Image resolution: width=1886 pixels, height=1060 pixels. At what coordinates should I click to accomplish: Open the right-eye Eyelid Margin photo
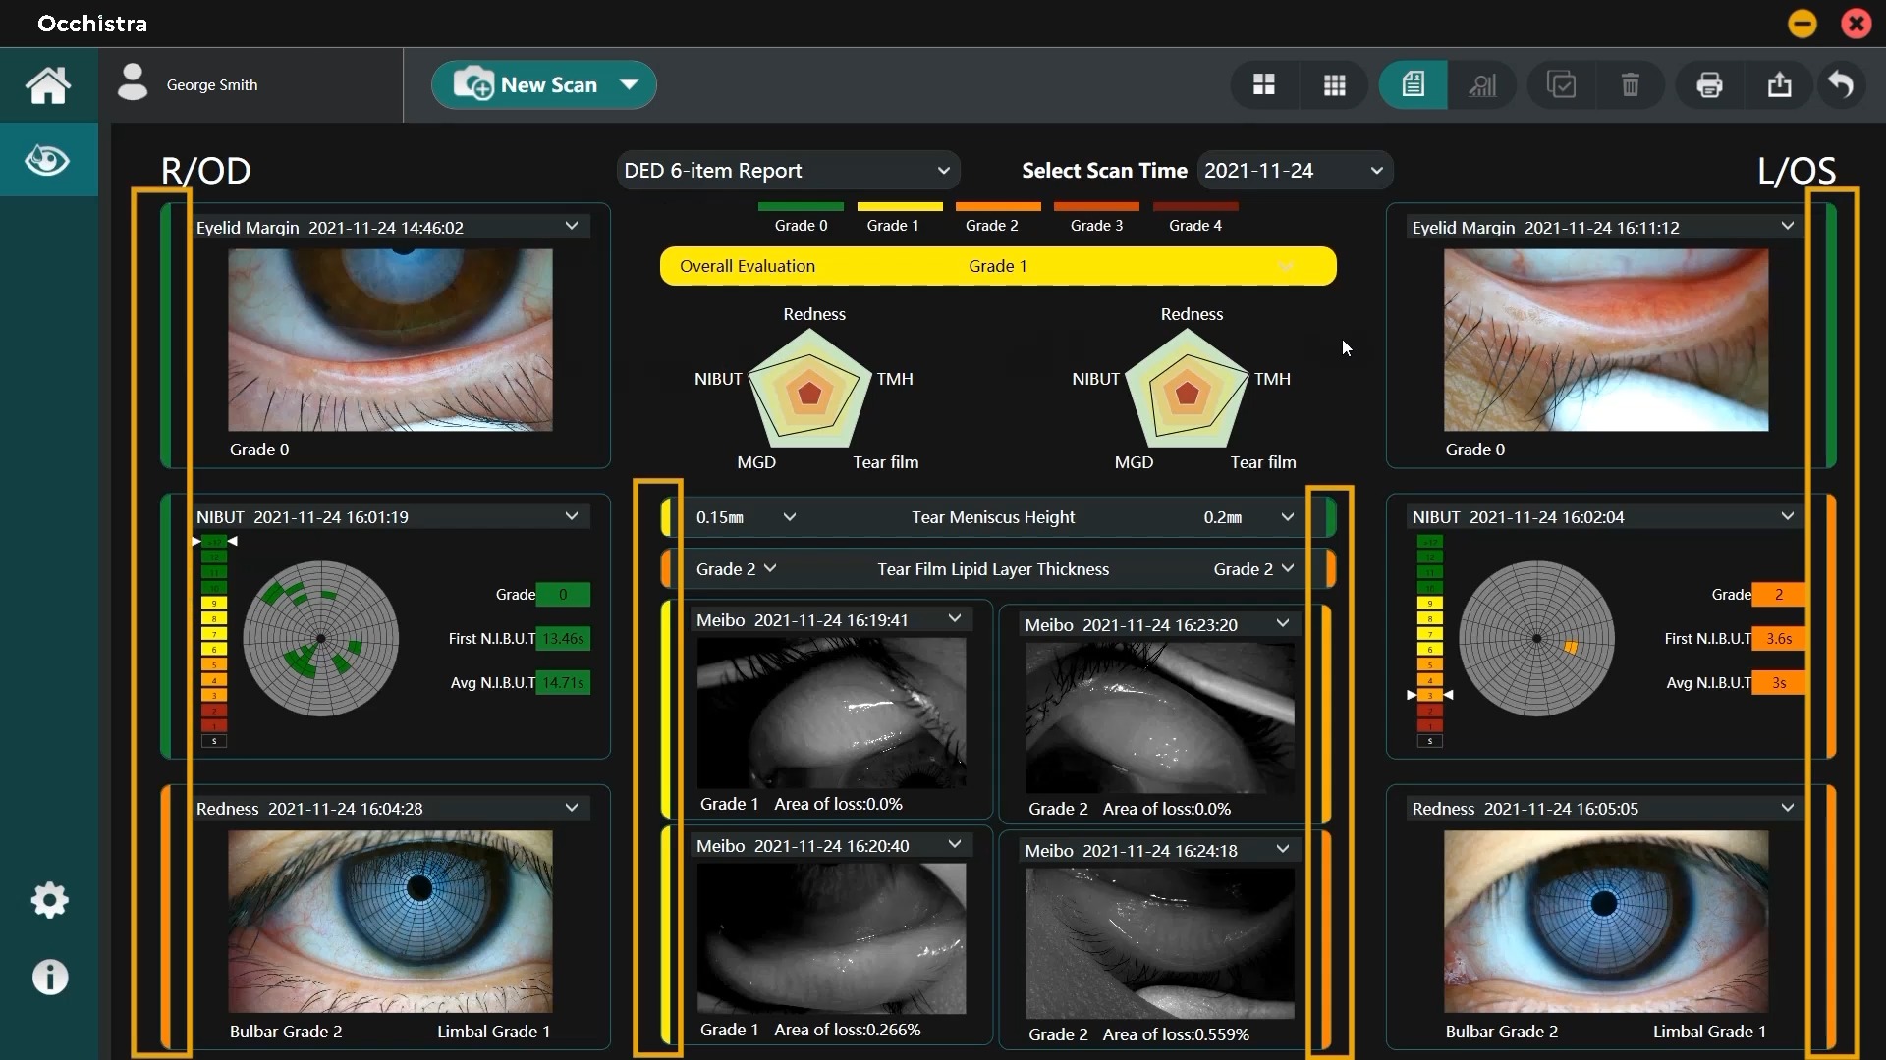click(390, 340)
